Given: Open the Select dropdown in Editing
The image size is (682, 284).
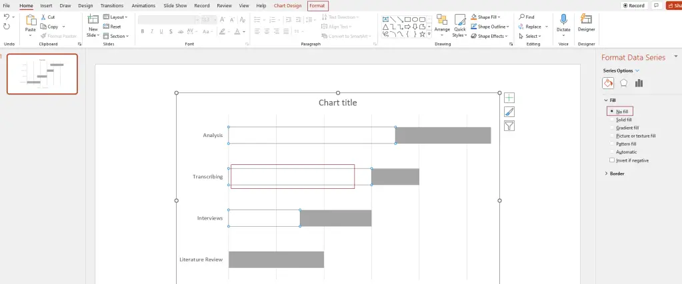Looking at the screenshot, I should (530, 36).
